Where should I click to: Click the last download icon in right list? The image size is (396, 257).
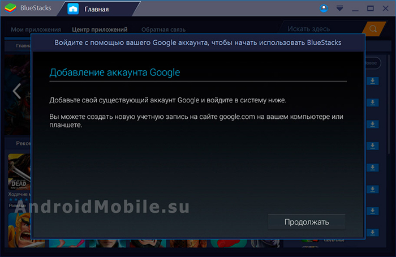pyautogui.click(x=372, y=233)
